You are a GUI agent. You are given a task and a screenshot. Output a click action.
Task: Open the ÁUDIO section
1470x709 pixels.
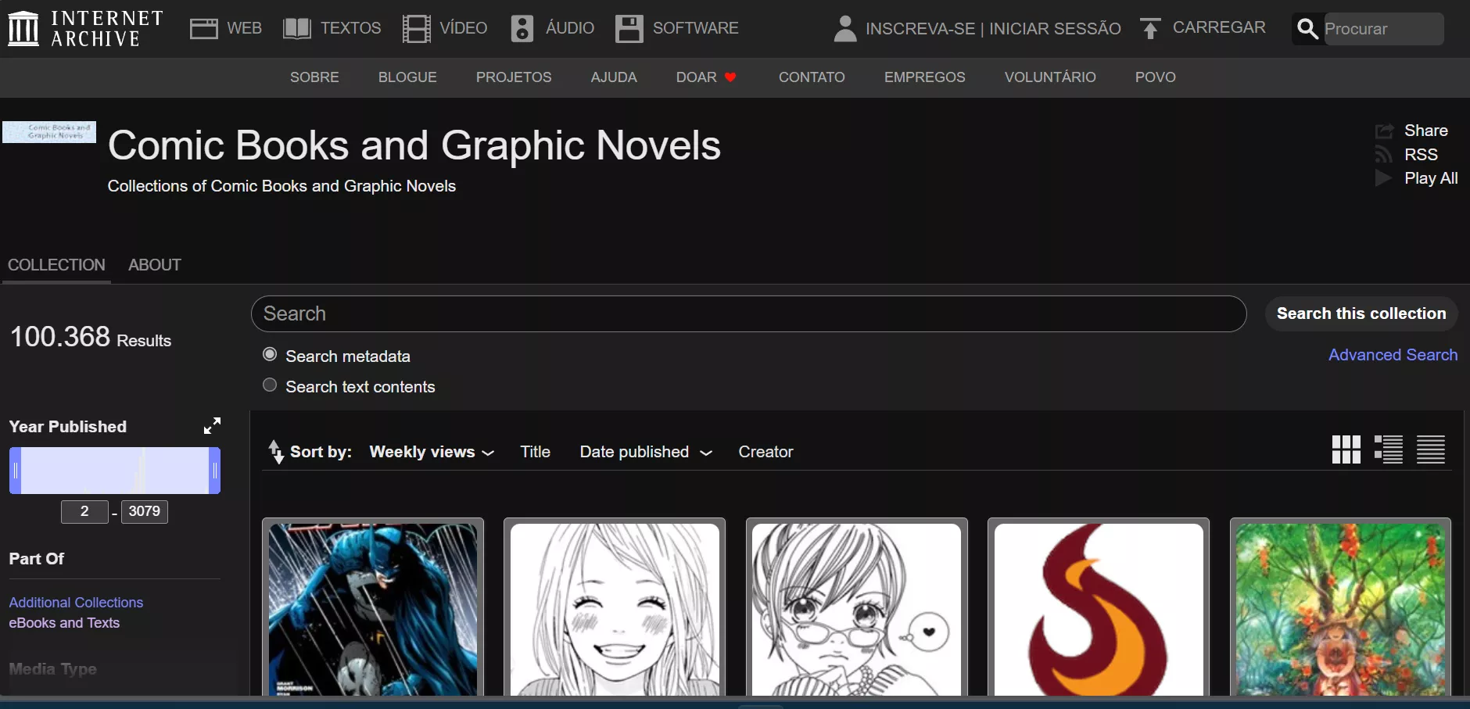click(x=522, y=28)
